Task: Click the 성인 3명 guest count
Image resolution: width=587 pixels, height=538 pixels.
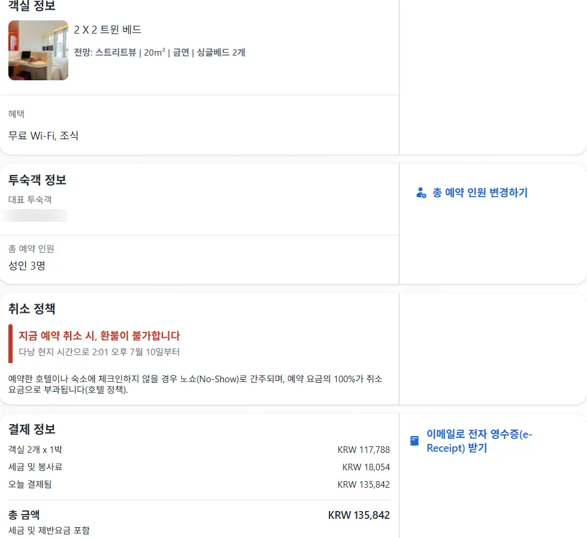Action: (27, 266)
